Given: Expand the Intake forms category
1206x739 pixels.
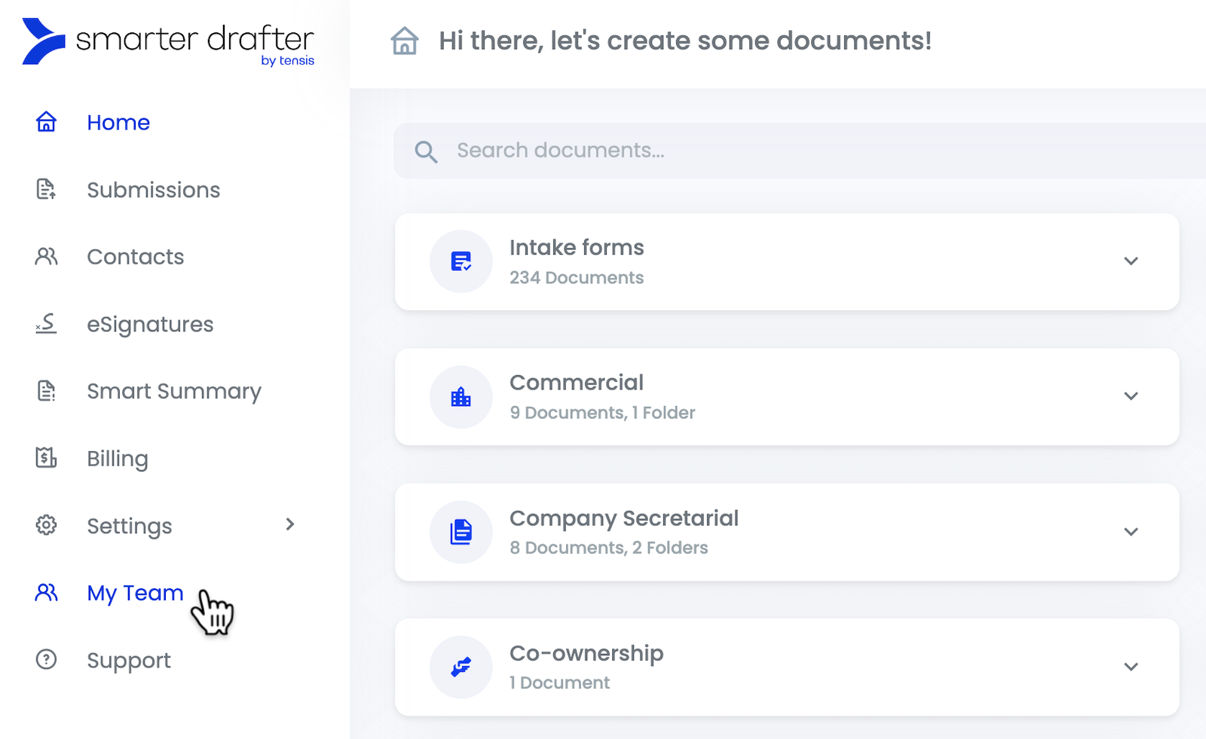Looking at the screenshot, I should point(1131,261).
